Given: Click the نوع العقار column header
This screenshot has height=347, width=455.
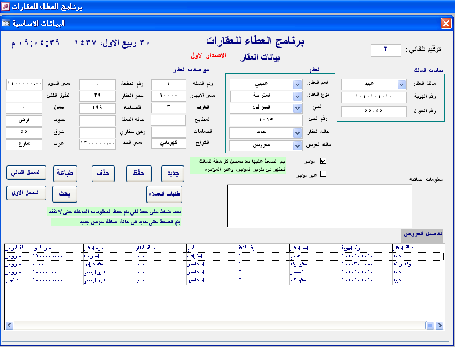Looking at the screenshot, I should point(109,248).
